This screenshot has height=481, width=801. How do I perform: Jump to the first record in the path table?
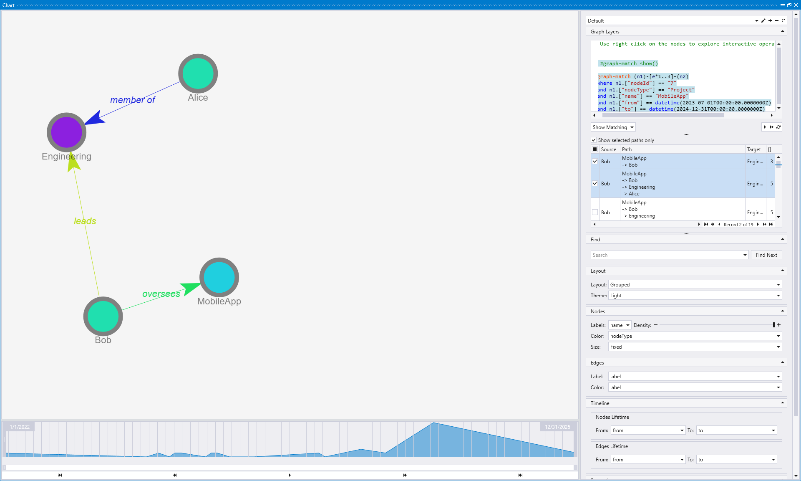pos(706,224)
